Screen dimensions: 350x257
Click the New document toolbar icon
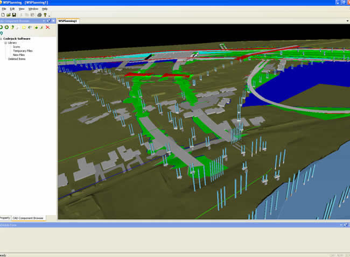[x=3, y=15]
